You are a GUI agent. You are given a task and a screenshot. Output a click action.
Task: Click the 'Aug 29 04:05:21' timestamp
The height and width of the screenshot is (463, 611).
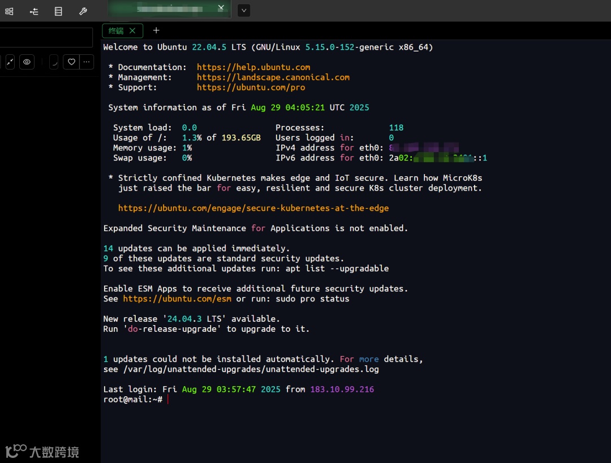pos(287,107)
